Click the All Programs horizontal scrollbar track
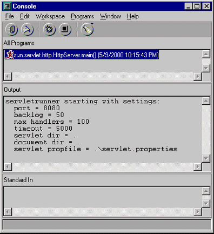 tap(103, 77)
